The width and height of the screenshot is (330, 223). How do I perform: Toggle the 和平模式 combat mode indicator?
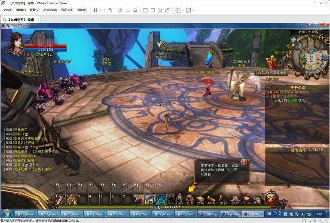click(44, 55)
